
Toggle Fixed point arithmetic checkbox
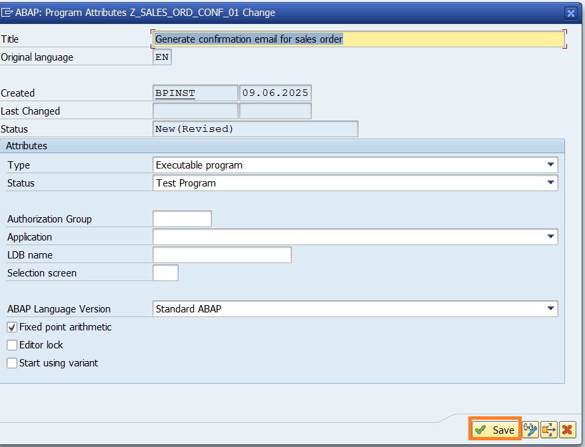coord(12,327)
